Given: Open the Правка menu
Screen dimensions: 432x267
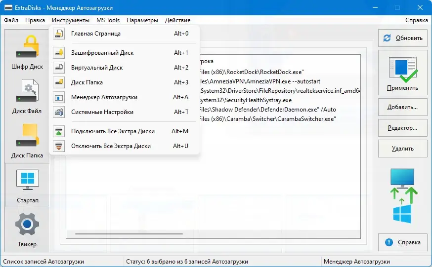Looking at the screenshot, I should pos(35,20).
